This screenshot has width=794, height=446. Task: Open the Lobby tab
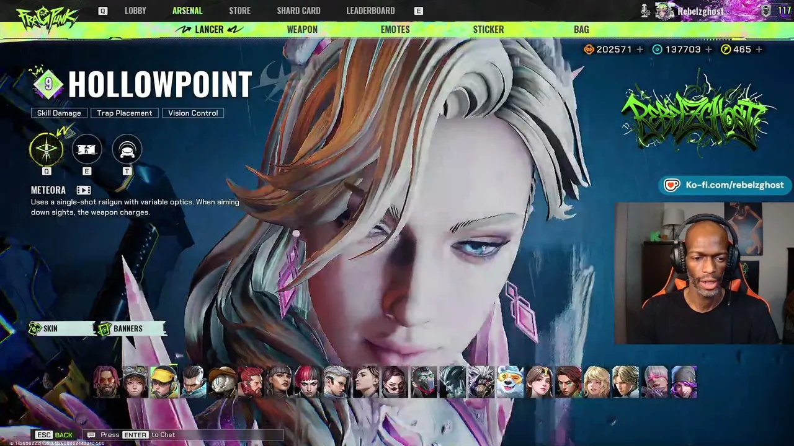click(135, 11)
